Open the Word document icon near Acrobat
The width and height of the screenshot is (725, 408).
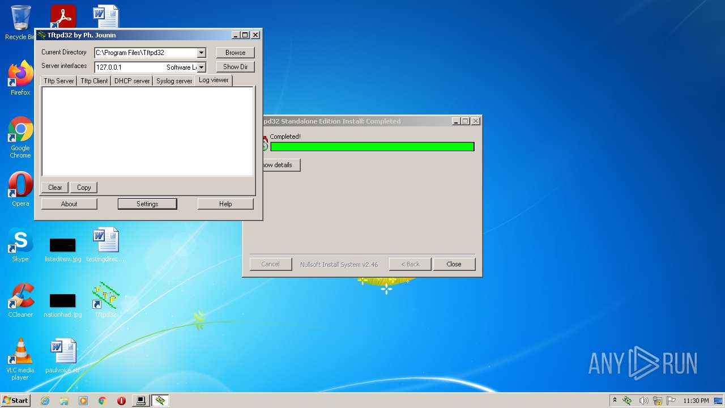coord(105,16)
